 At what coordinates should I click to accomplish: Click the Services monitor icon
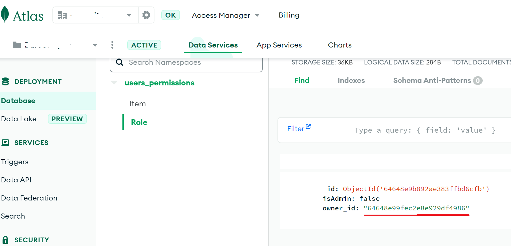pos(5,143)
